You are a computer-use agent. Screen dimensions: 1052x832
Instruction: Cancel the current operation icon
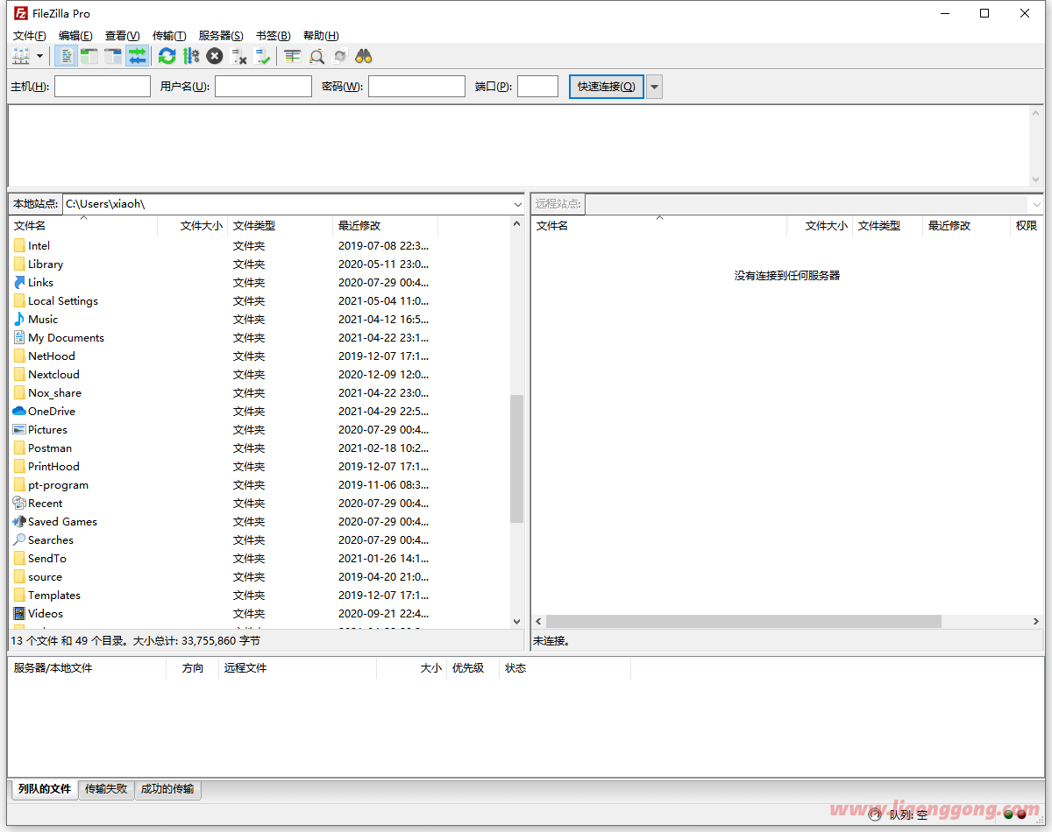point(215,56)
